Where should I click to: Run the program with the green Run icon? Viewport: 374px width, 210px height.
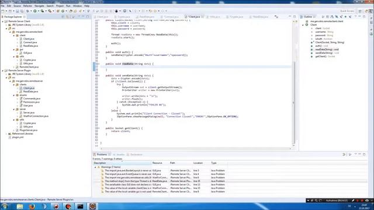35,11
